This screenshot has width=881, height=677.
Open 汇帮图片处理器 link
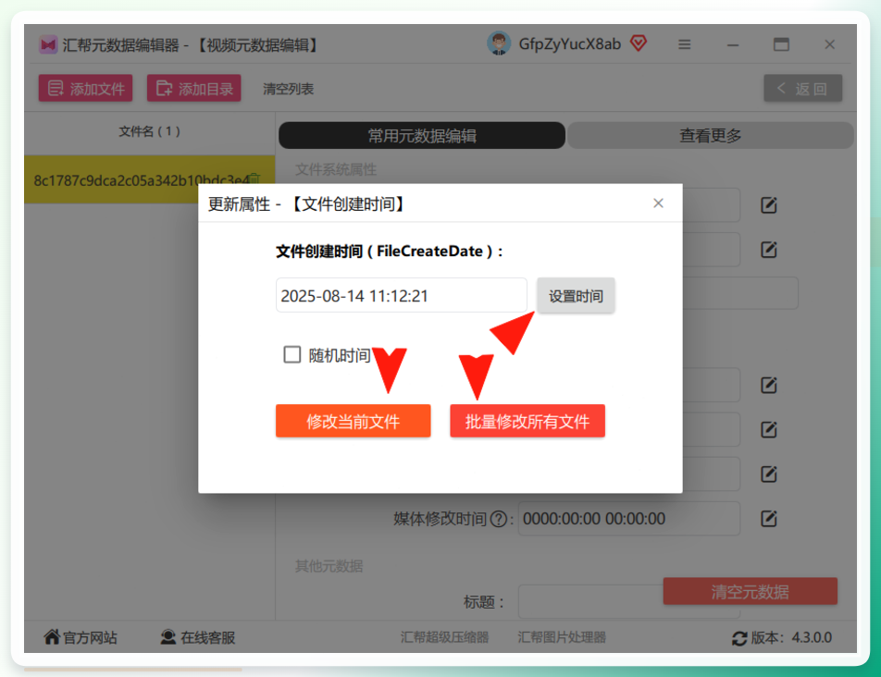pyautogui.click(x=562, y=637)
